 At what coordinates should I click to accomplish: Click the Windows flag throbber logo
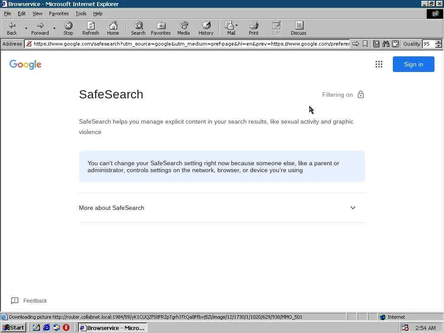pyautogui.click(x=434, y=13)
